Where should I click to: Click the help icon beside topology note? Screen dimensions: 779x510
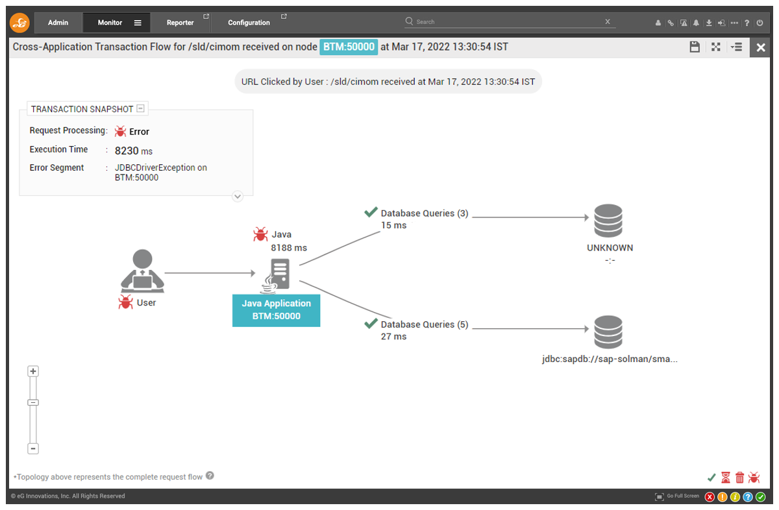[x=210, y=476]
